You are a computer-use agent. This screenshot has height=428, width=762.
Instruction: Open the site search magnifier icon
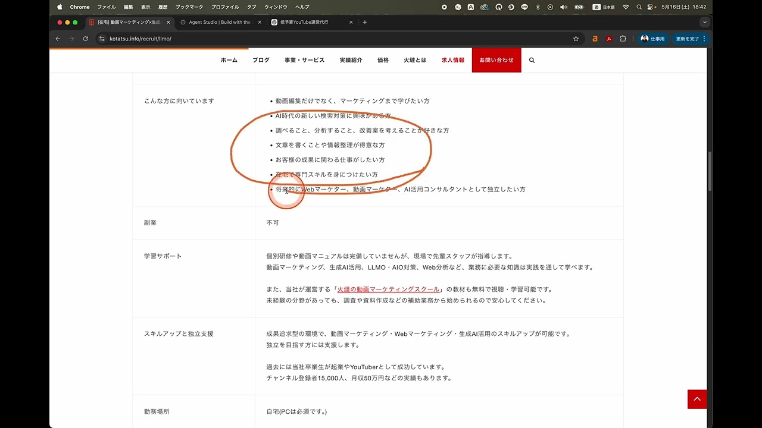[532, 60]
